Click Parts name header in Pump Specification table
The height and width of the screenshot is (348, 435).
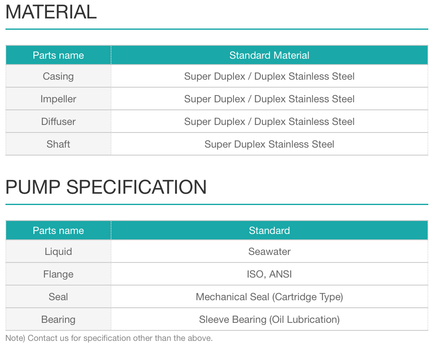point(58,231)
